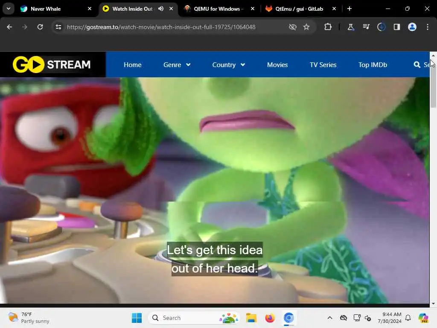Viewport: 437px width, 328px height.
Task: Expand the Genre dropdown menu
Action: point(177,65)
